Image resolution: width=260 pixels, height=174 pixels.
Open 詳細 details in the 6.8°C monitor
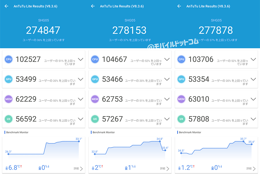point(78,169)
